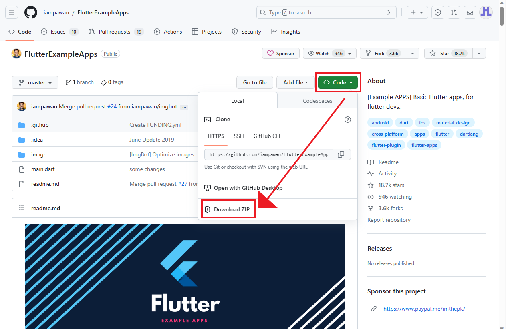
Task: Click the Readme book icon in About
Action: pyautogui.click(x=370, y=162)
